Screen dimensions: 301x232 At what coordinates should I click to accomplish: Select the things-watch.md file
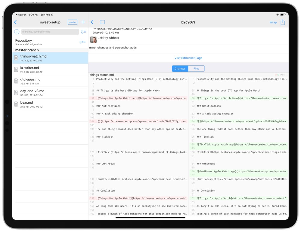[x=50, y=58]
